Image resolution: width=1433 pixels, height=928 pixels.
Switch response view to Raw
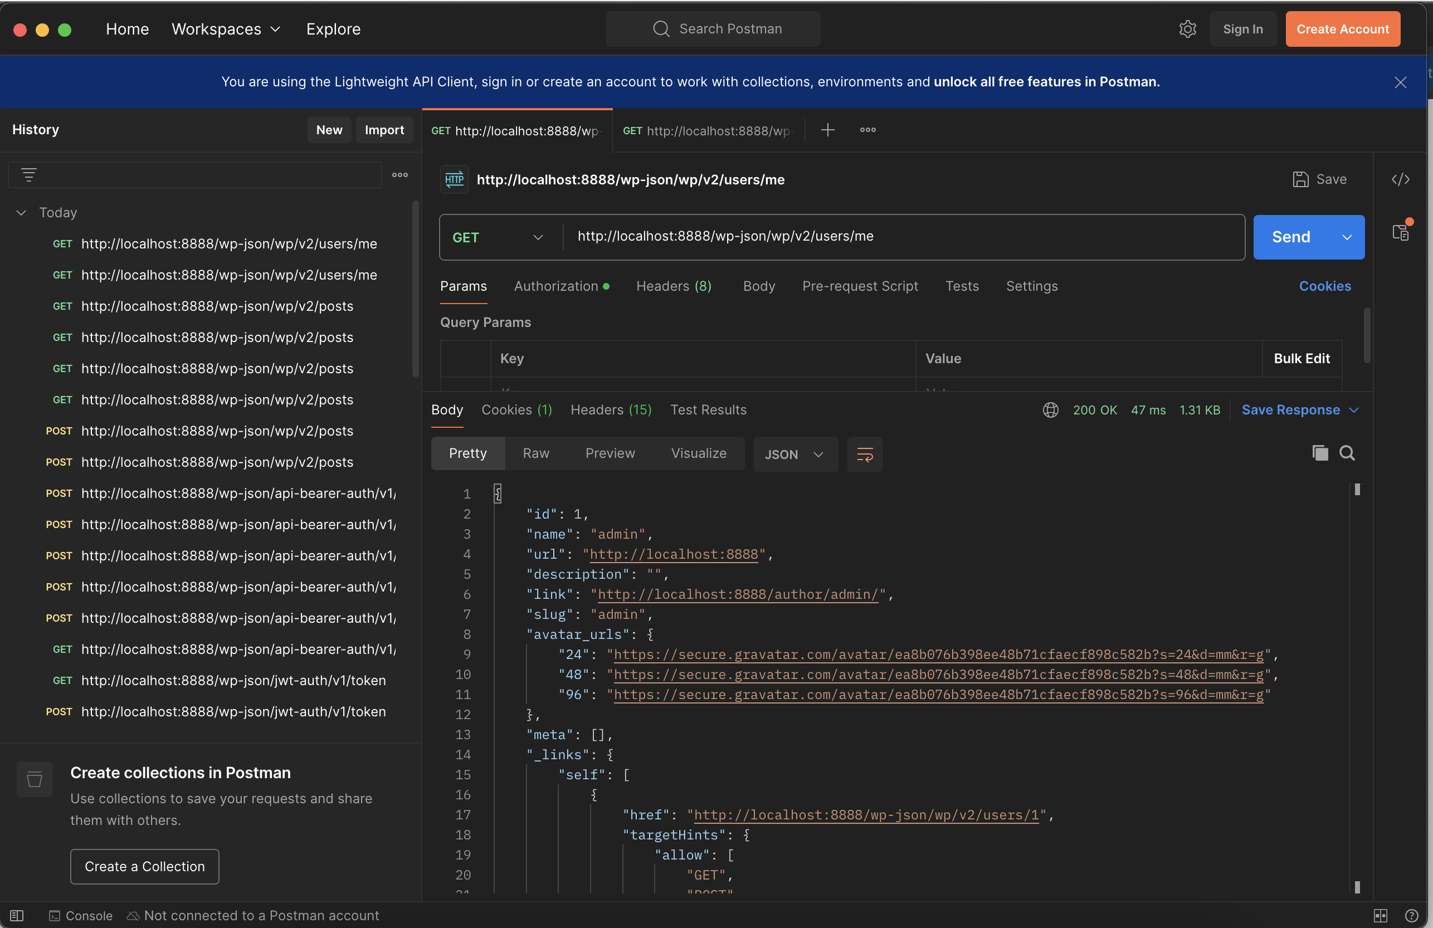pos(535,453)
